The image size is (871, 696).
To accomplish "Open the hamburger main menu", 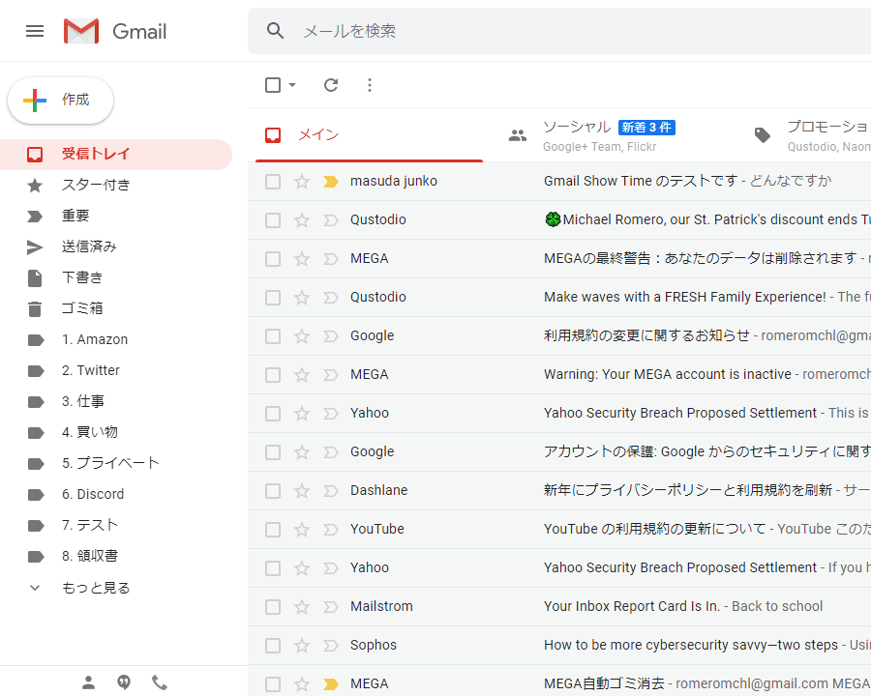I will click(35, 31).
